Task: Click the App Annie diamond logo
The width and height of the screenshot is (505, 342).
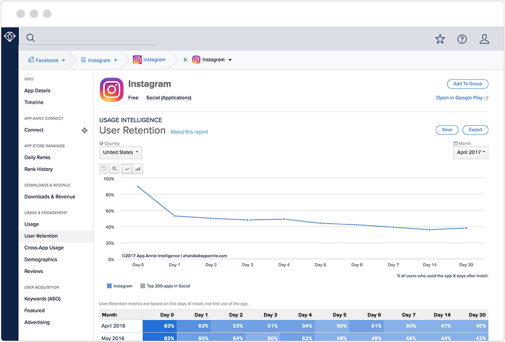Action: (x=10, y=37)
